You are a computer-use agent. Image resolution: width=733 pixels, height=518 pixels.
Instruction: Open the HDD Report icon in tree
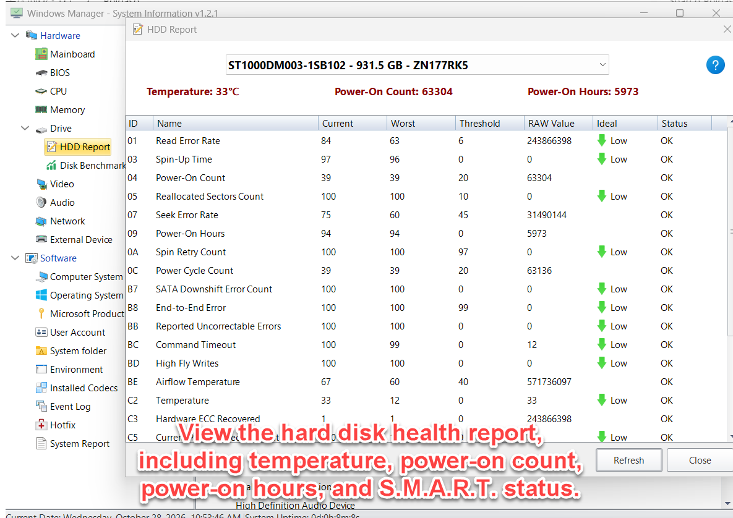[51, 147]
